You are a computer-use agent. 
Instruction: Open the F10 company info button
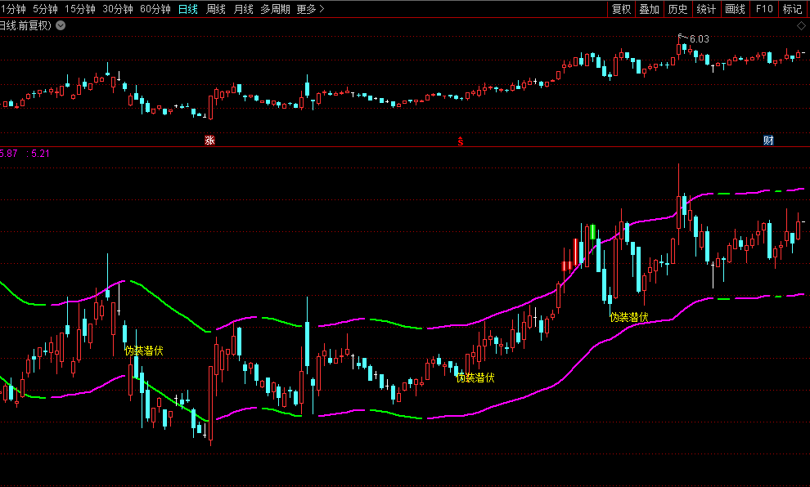763,9
